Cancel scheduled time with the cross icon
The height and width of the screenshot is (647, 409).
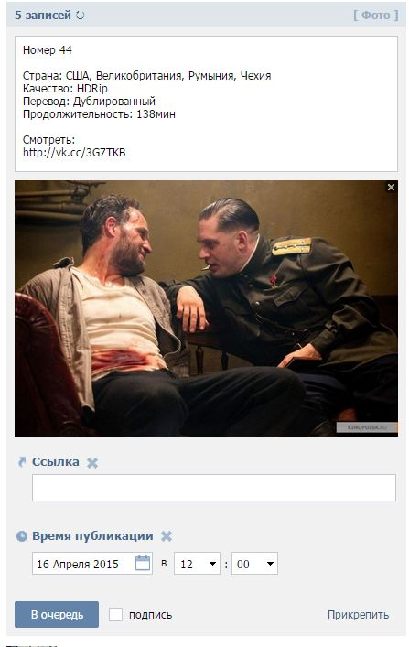pos(167,536)
